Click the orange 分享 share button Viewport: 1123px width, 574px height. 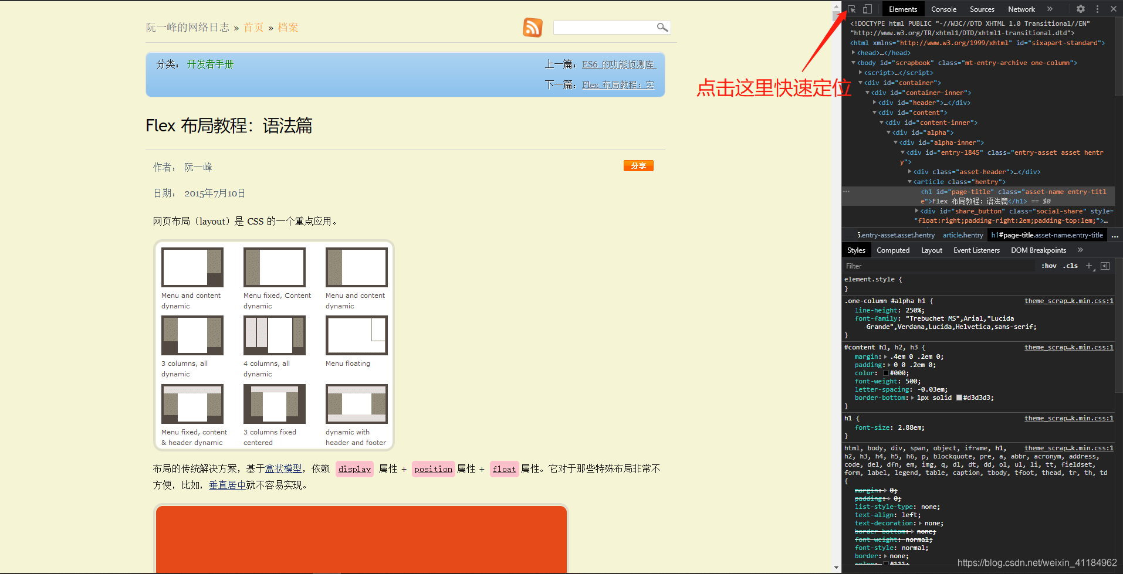pos(638,166)
